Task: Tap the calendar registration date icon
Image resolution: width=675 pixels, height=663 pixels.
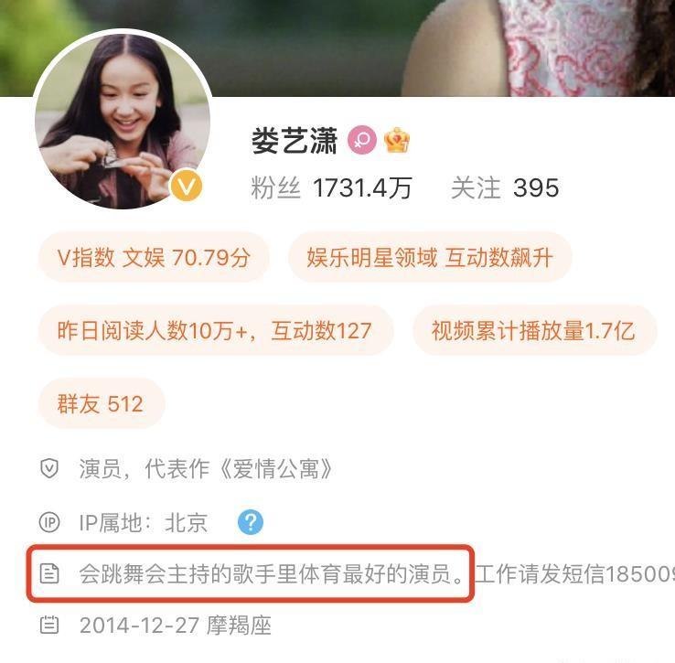Action: click(49, 626)
